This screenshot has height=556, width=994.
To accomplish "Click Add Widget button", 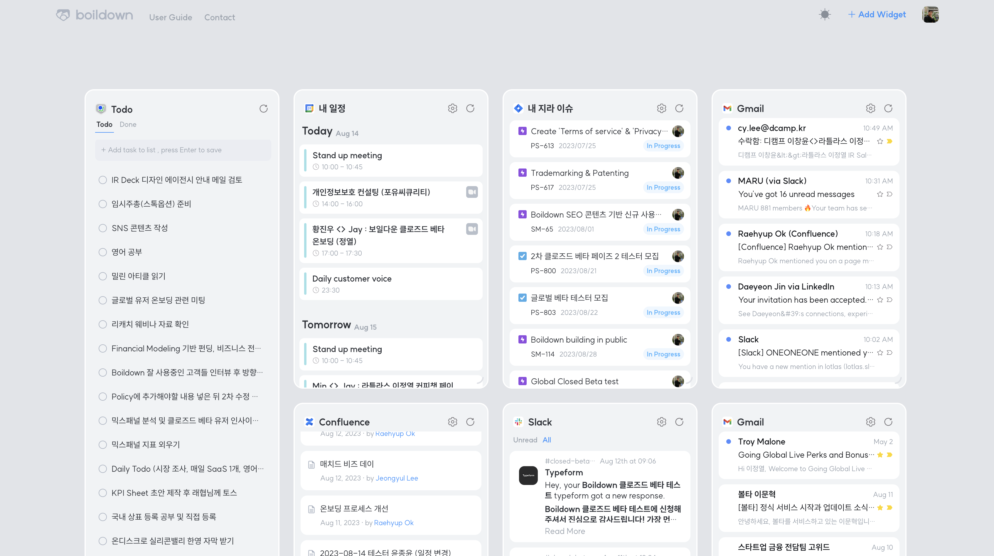I will (x=877, y=14).
